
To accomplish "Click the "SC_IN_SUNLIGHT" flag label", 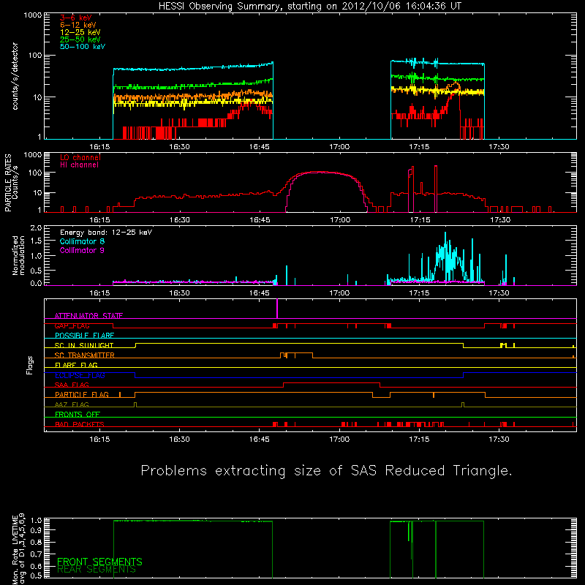I will point(84,345).
